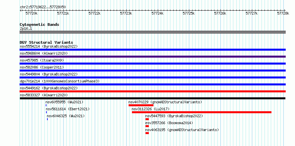Select the blue bar under nsv5554214
295x146 pixels.
tap(152, 50)
